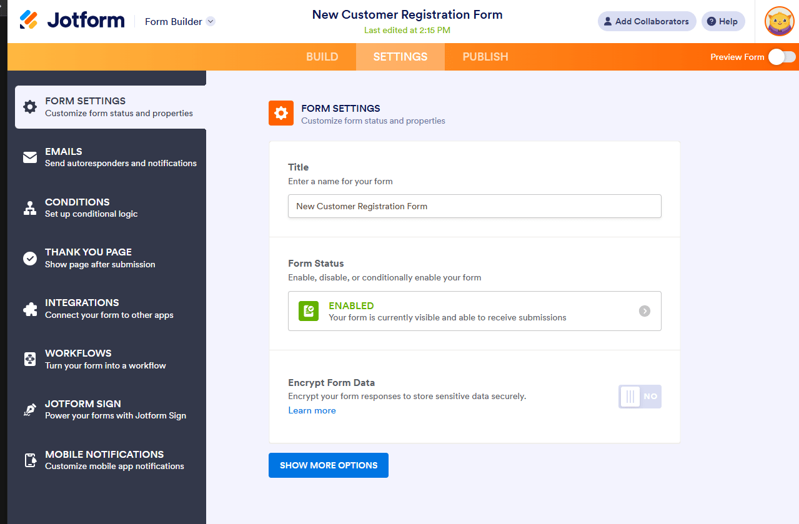Screen dimensions: 799x524
Task: Open the JOTFORM SIGN section
Action: tap(111, 410)
